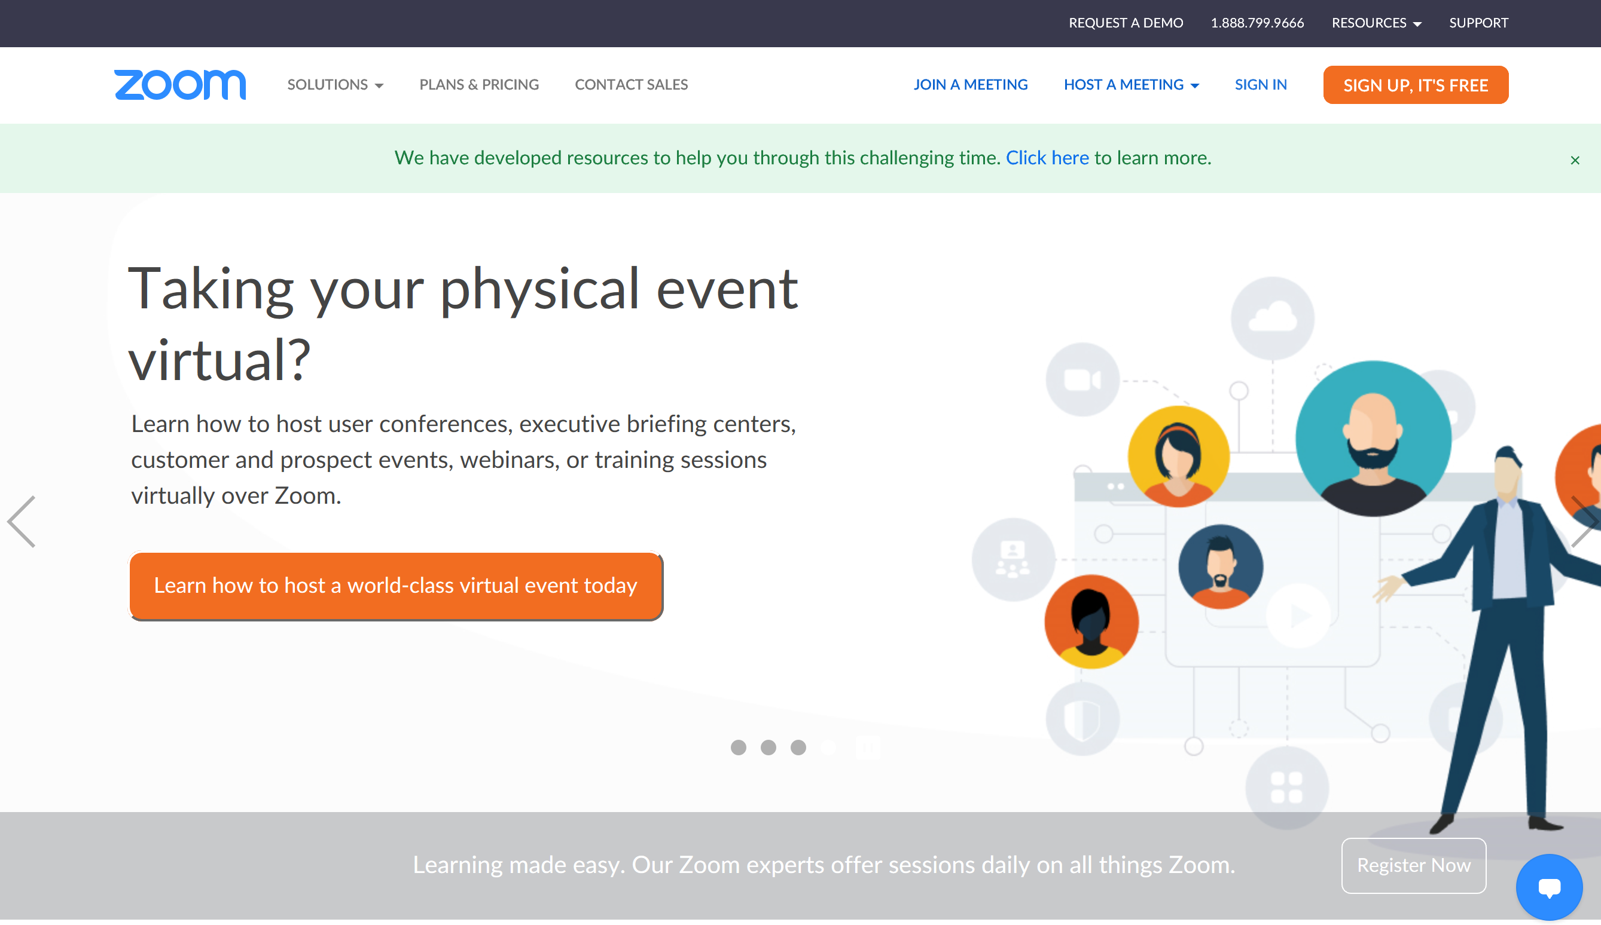Pause the carousel autoplay
Viewport: 1601px width, 925px height.
click(x=867, y=748)
